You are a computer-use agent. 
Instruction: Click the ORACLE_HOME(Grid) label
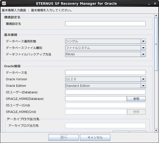coord(21,112)
